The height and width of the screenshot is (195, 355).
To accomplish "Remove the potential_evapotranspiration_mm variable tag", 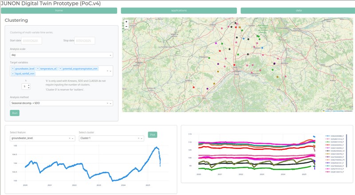I will point(60,69).
